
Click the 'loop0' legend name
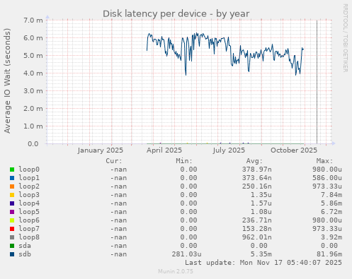(29, 170)
